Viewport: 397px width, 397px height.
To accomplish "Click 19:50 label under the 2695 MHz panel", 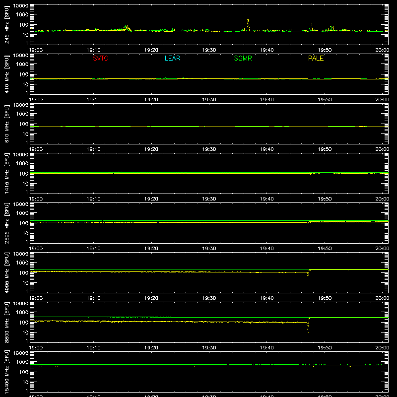I will point(325,249).
